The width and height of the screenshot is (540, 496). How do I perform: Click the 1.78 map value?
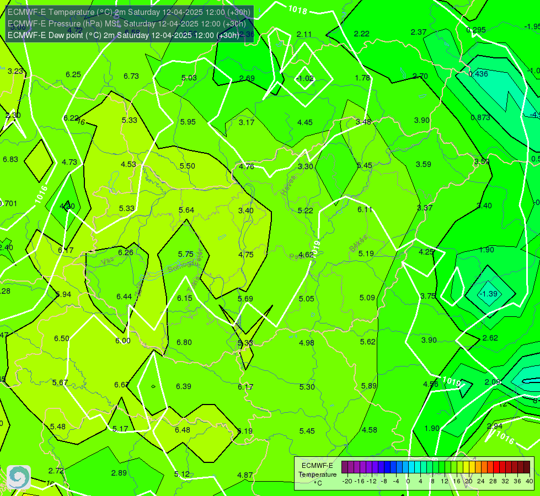coord(362,78)
